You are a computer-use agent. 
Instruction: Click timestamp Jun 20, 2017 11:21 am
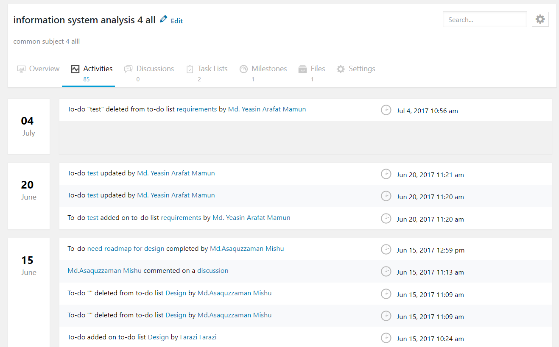tap(430, 175)
